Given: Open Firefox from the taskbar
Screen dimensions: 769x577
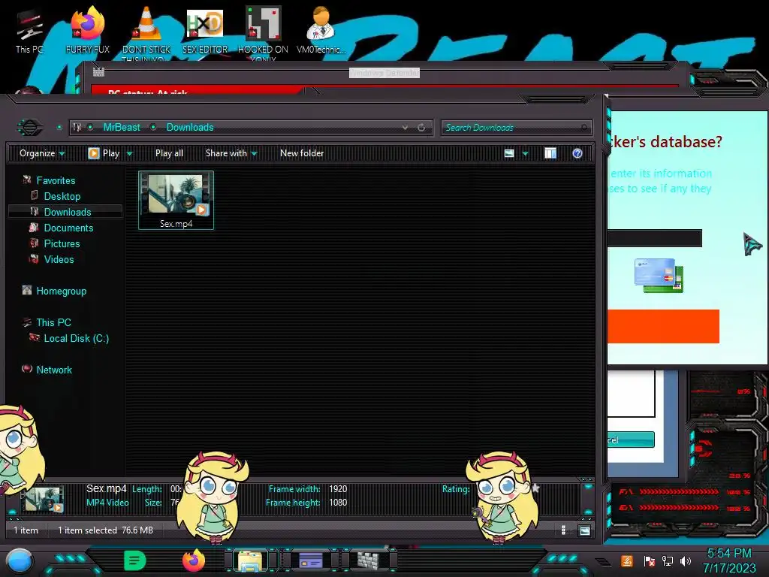Looking at the screenshot, I should tap(193, 560).
